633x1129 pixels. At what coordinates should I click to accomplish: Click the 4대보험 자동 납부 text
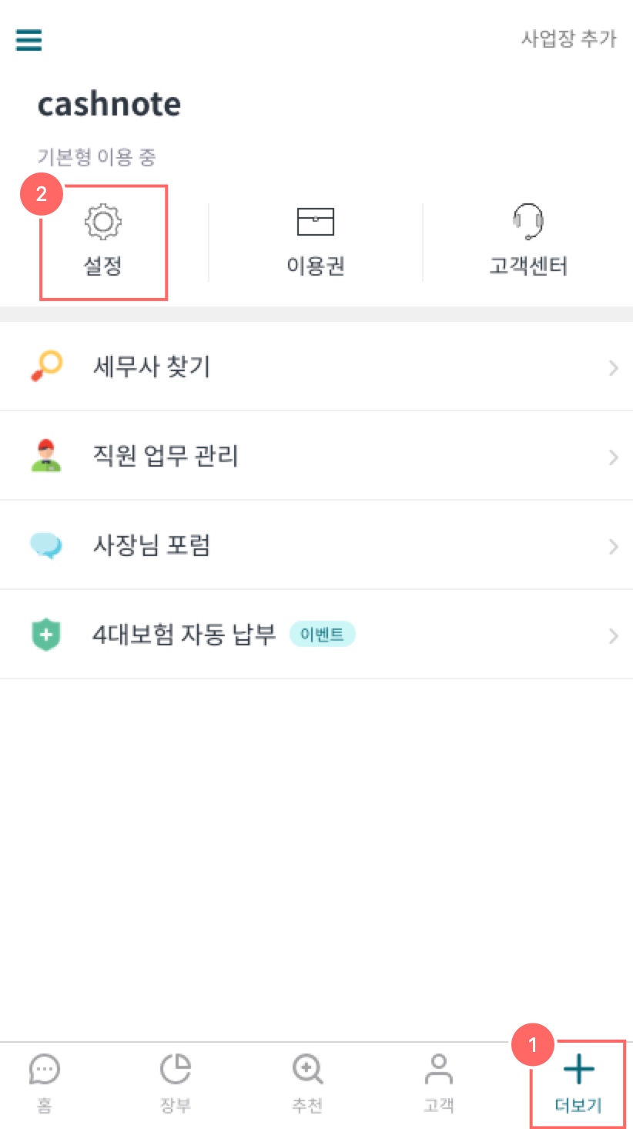coord(184,635)
